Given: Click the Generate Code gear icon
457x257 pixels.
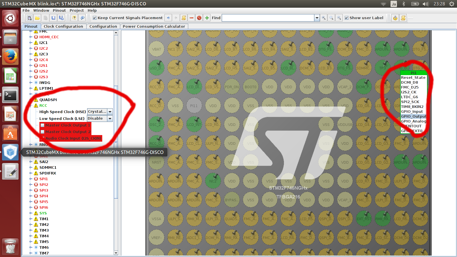Looking at the screenshot, I should 395,18.
